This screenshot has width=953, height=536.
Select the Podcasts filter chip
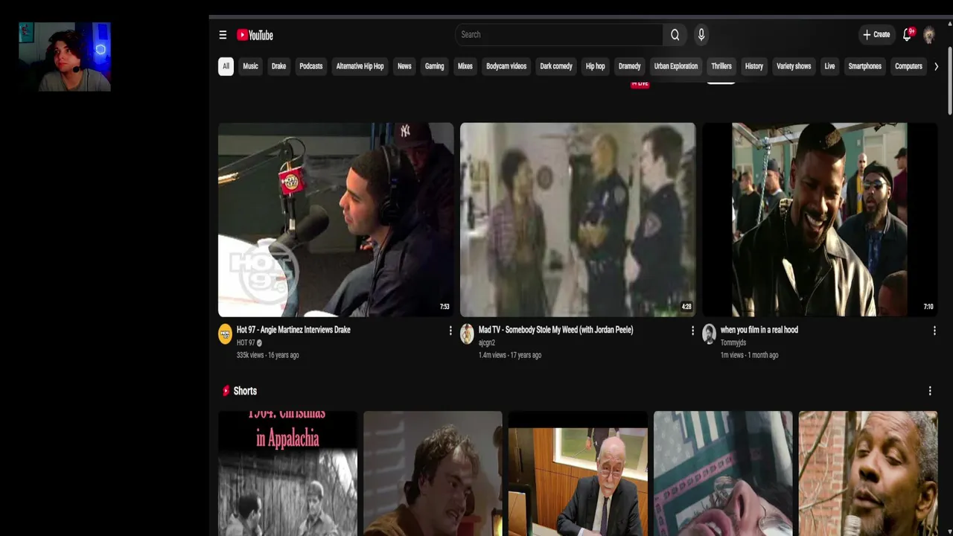(x=310, y=66)
